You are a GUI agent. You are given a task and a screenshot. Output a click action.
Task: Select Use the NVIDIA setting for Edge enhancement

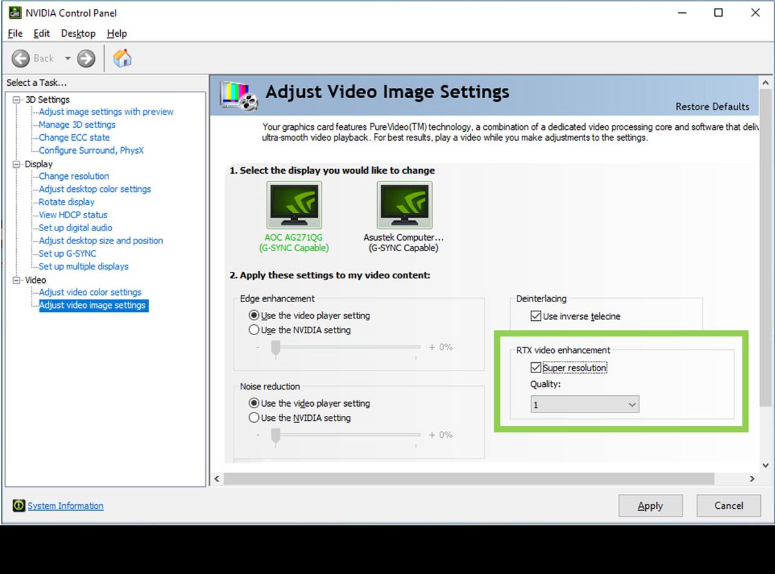click(x=254, y=329)
